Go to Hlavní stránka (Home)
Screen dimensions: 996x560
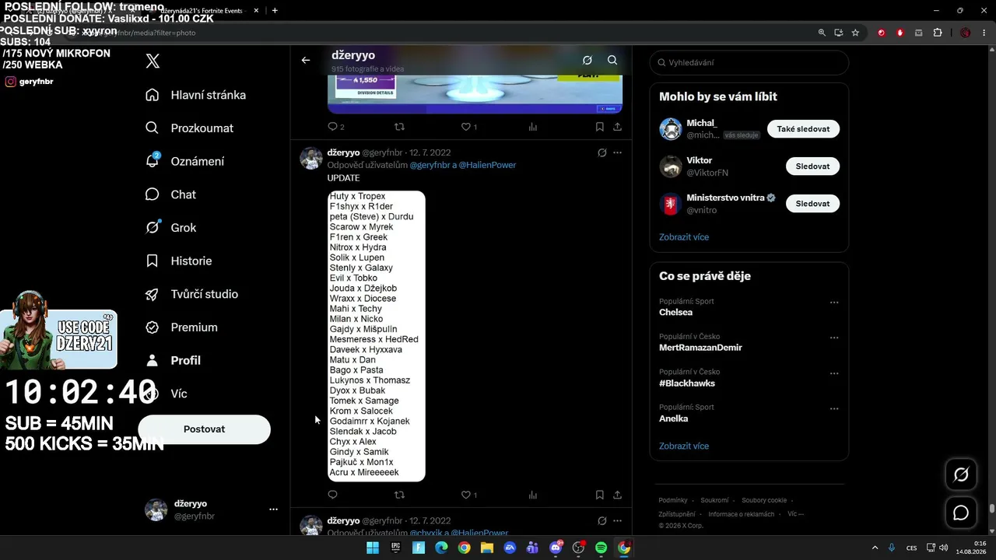click(x=196, y=95)
